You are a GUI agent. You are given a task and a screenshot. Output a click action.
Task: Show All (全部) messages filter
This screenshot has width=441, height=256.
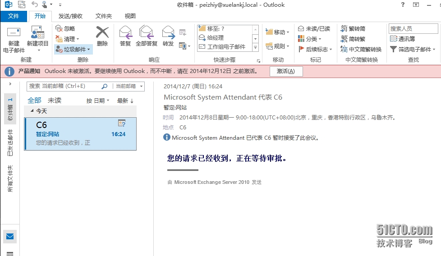coord(34,101)
